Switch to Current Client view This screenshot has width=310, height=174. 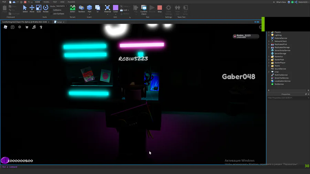(x=144, y=10)
